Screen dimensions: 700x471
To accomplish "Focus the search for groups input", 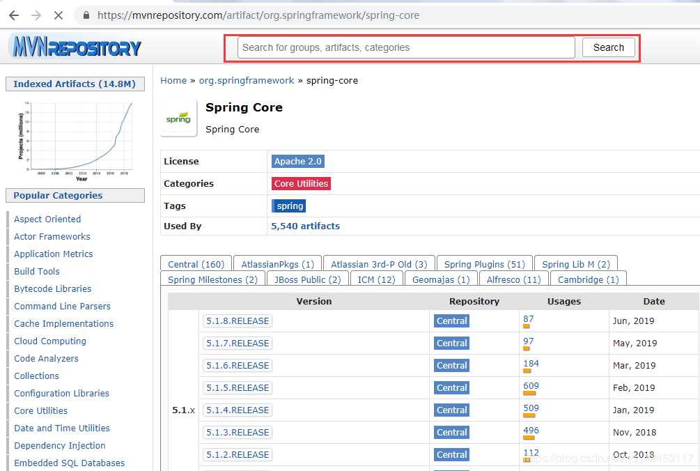I will [406, 48].
